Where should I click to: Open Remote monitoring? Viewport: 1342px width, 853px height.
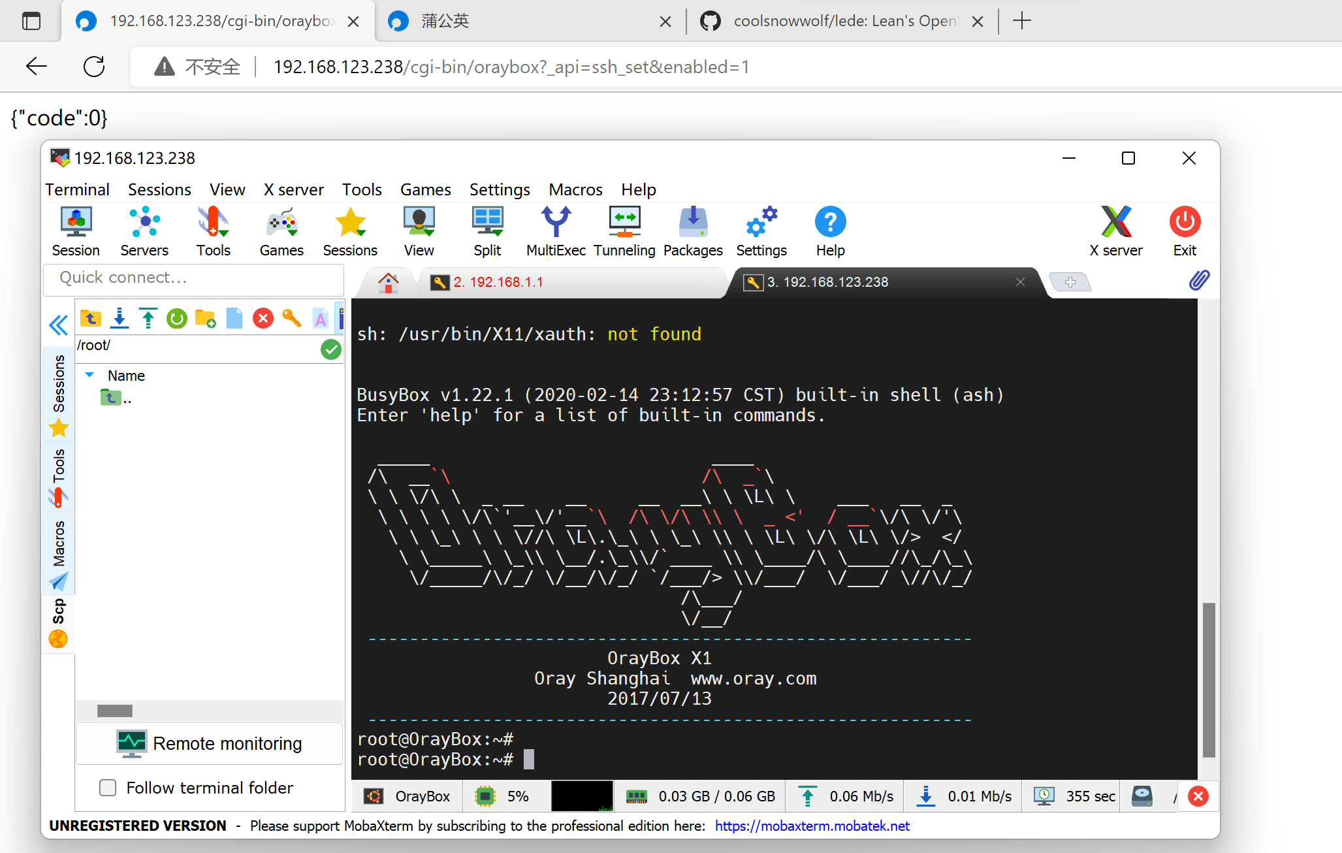point(208,743)
